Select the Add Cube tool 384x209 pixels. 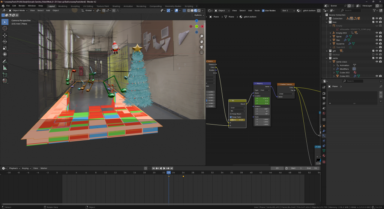(4, 75)
